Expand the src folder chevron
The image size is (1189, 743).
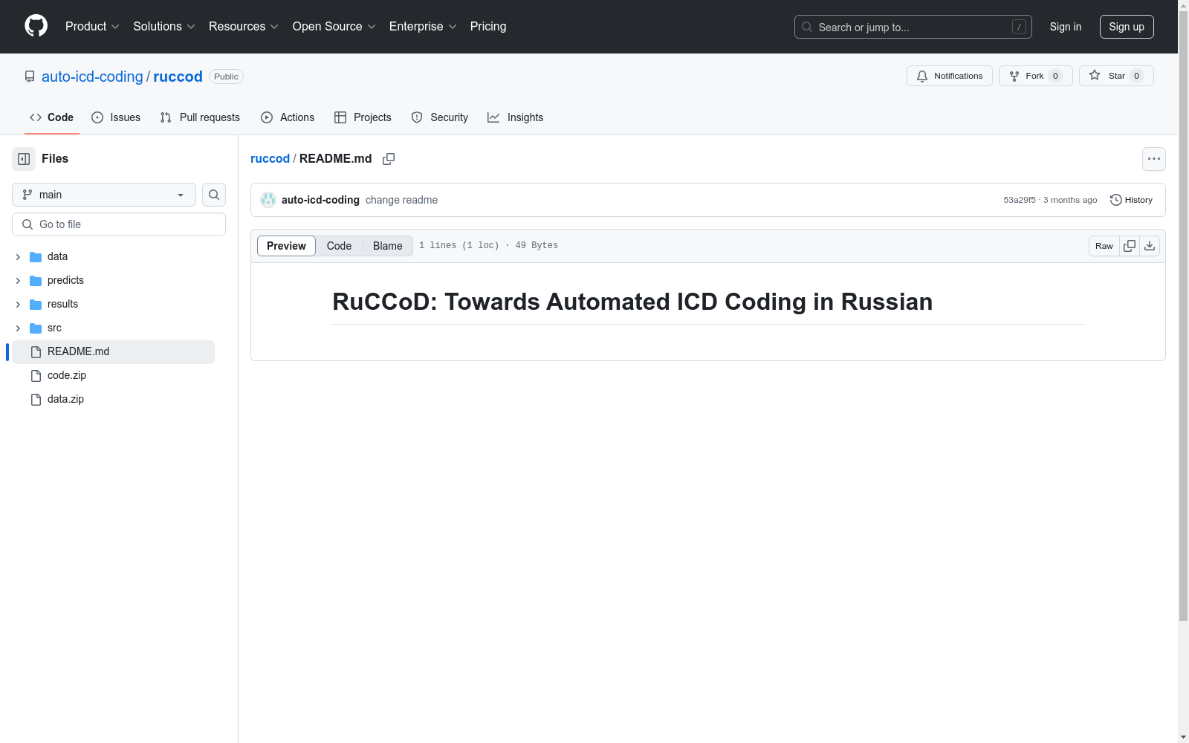pyautogui.click(x=18, y=328)
